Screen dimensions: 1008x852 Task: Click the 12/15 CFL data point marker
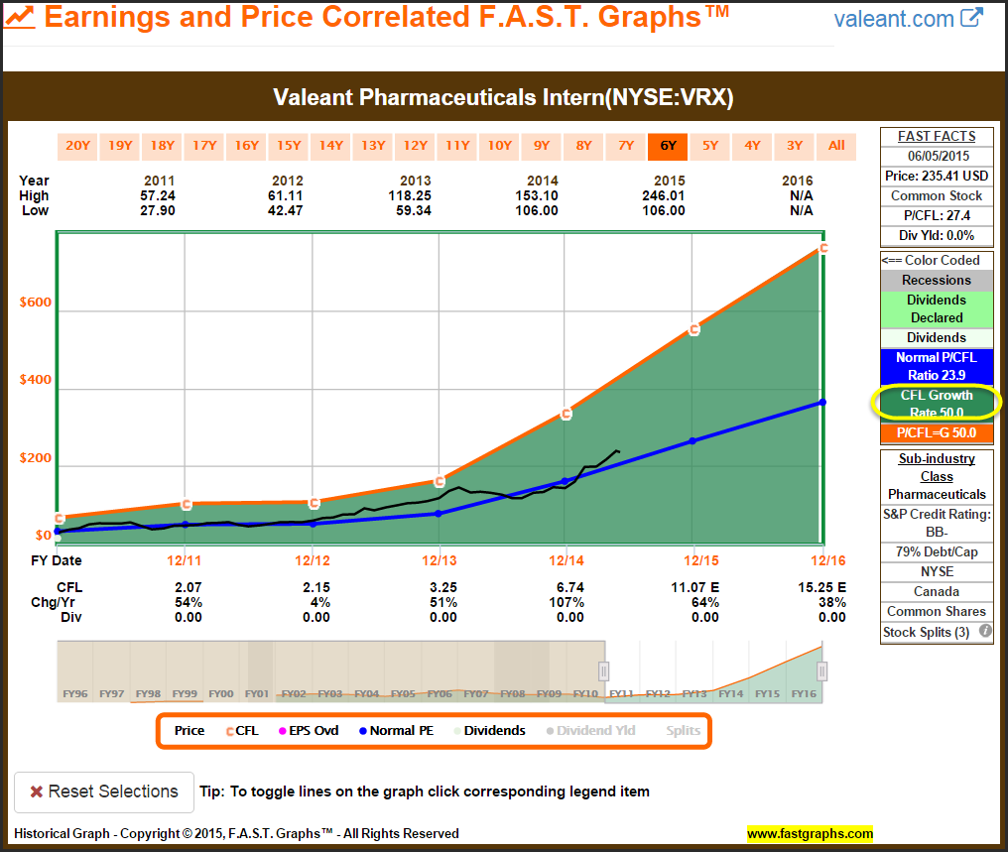tap(693, 330)
